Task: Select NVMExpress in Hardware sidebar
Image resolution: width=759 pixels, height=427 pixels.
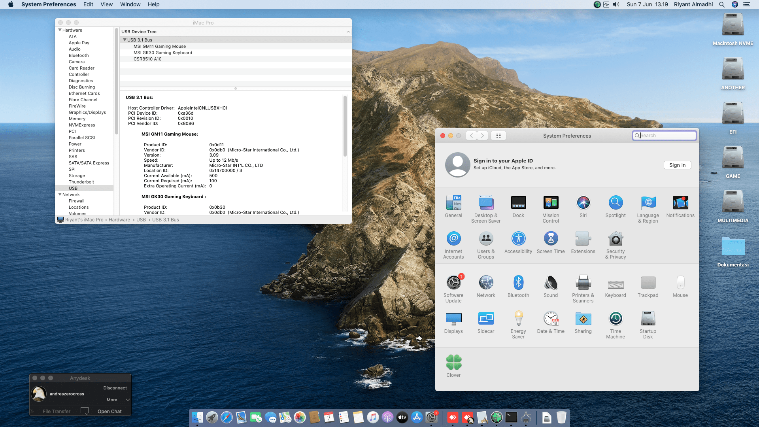Action: 82,125
